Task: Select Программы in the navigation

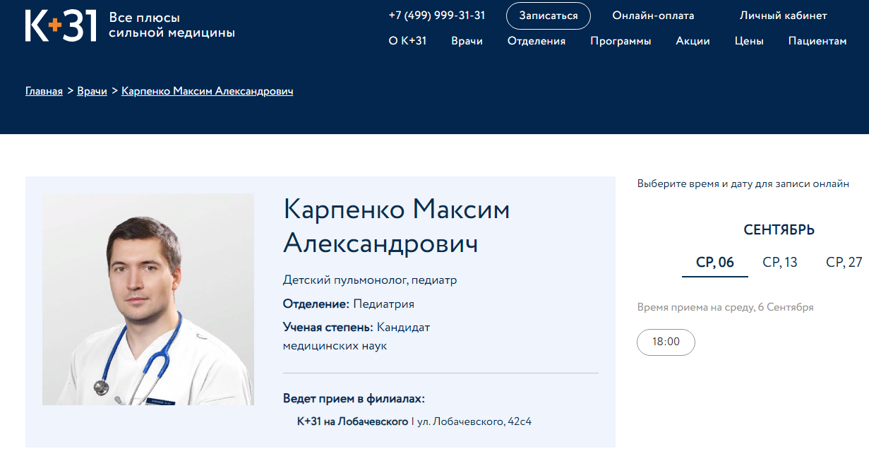Action: pyautogui.click(x=621, y=41)
